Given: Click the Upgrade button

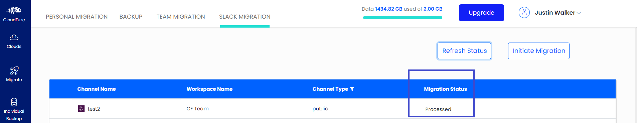Looking at the screenshot, I should click(x=481, y=13).
